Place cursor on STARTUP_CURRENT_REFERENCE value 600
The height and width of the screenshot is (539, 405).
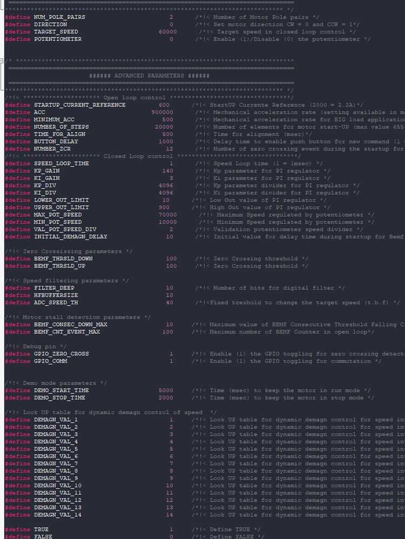(x=164, y=105)
